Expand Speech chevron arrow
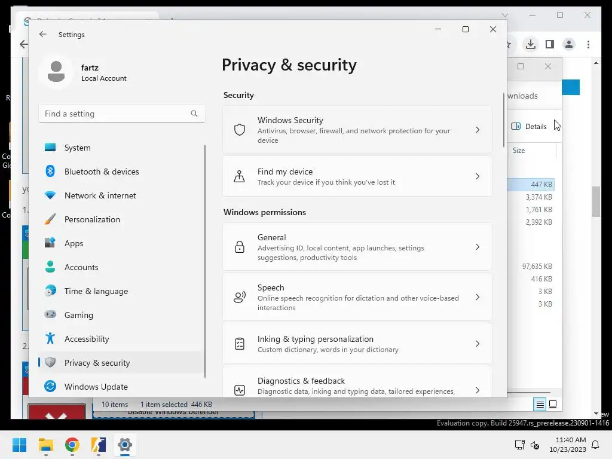612x459 pixels. (478, 297)
